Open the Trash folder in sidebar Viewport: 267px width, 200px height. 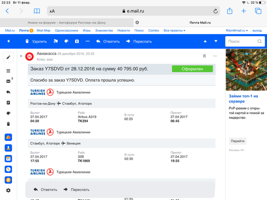(8, 124)
